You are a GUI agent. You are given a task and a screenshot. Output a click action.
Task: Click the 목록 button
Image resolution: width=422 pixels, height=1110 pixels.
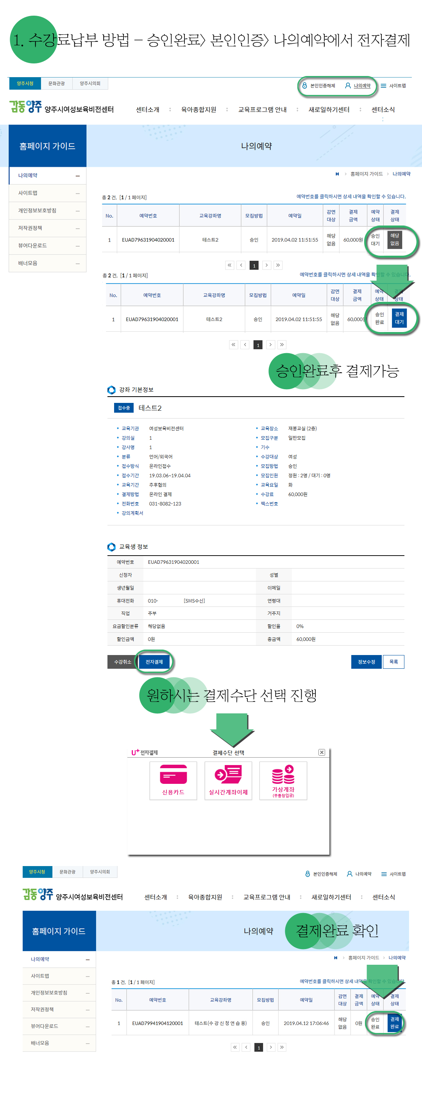pos(393,662)
